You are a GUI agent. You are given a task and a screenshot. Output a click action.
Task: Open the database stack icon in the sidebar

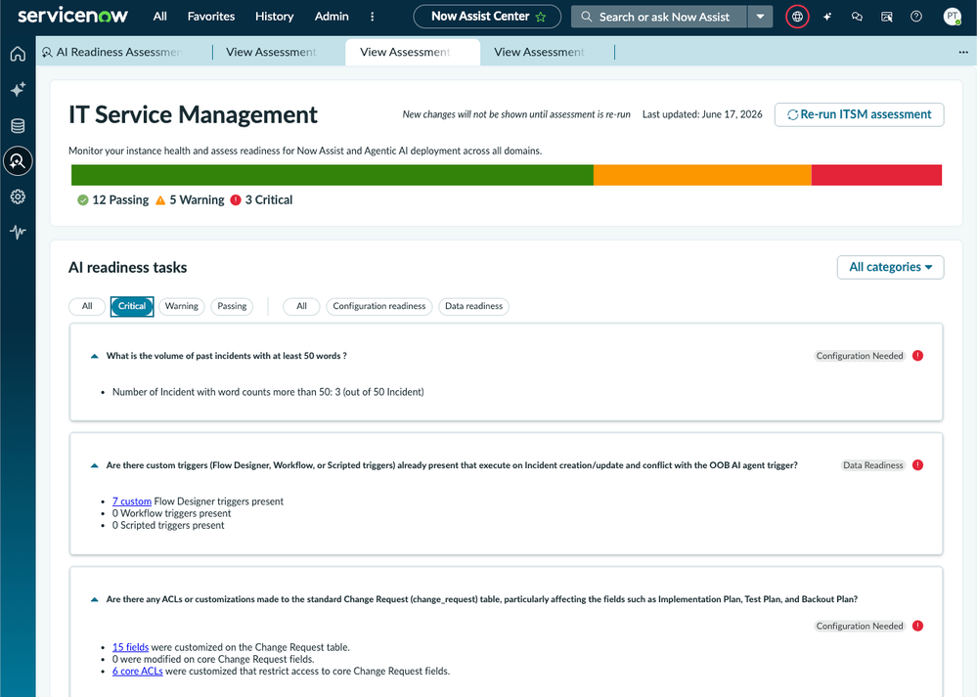tap(18, 126)
